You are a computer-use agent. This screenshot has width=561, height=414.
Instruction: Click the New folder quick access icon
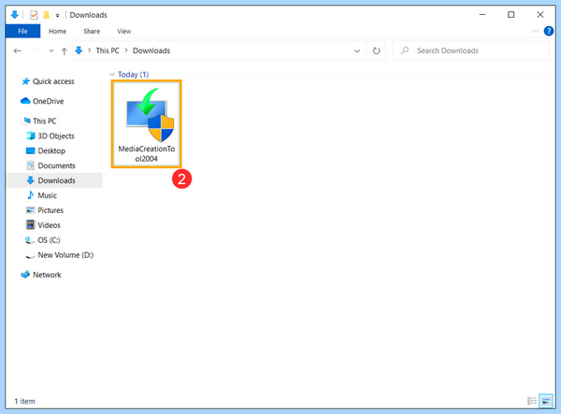coord(46,15)
